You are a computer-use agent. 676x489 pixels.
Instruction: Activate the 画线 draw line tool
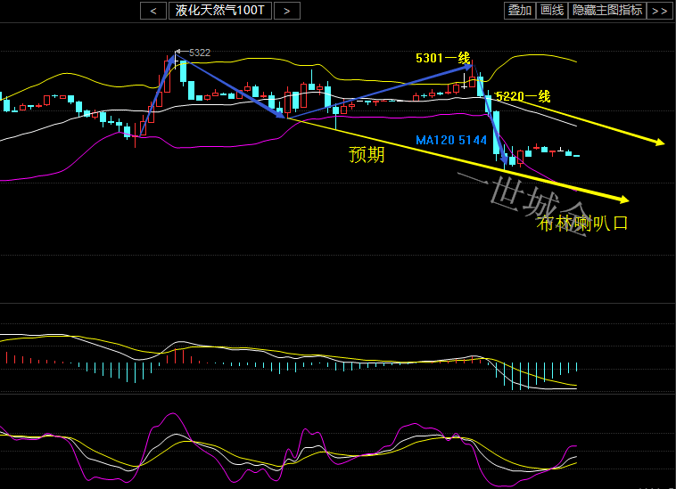pos(552,11)
